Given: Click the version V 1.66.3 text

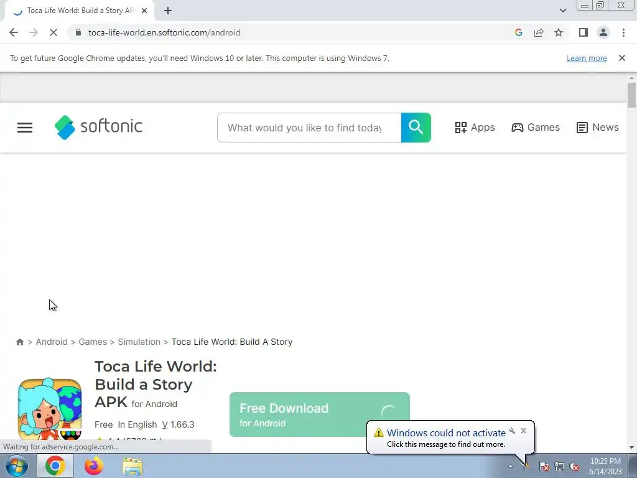Looking at the screenshot, I should 178,424.
